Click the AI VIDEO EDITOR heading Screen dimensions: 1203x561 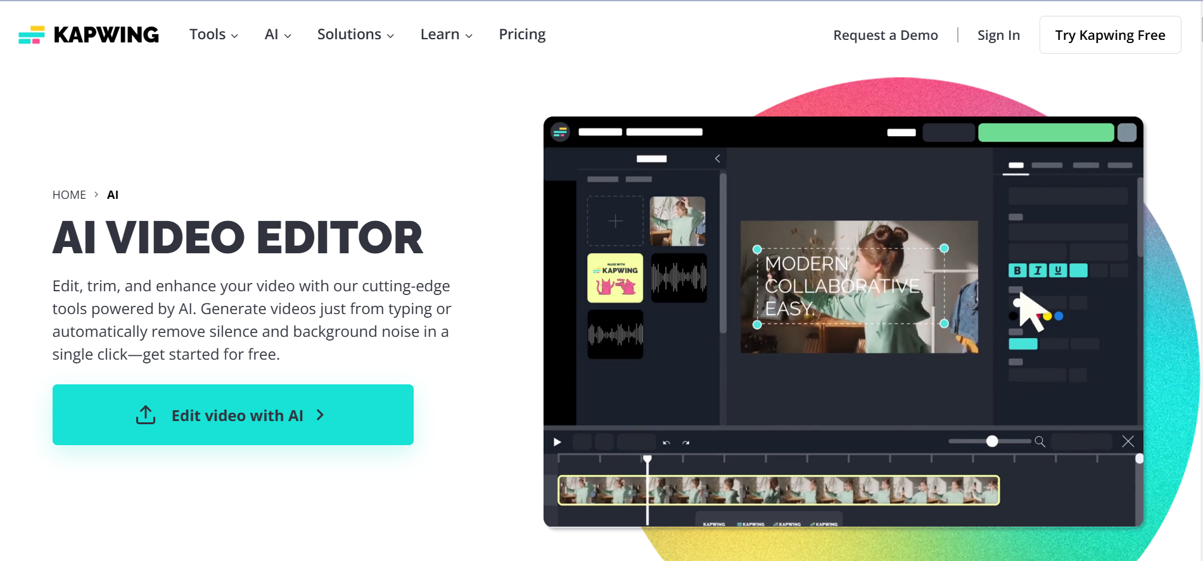click(x=238, y=238)
